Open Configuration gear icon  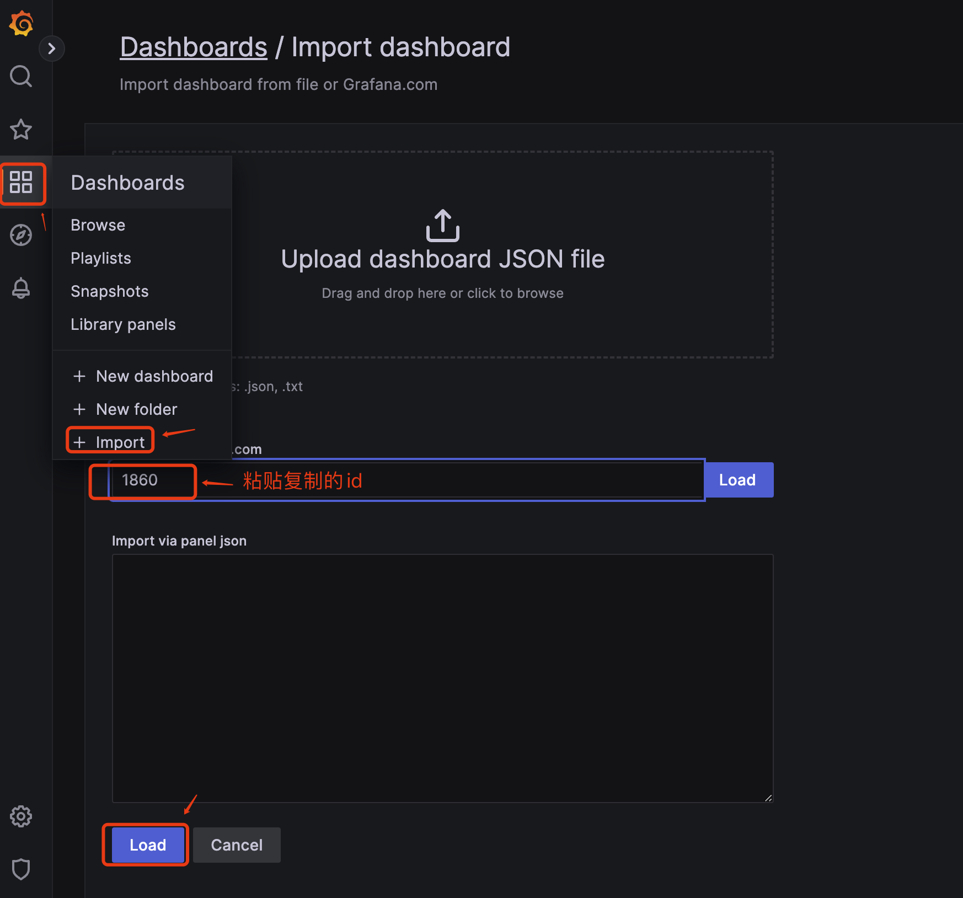point(21,816)
